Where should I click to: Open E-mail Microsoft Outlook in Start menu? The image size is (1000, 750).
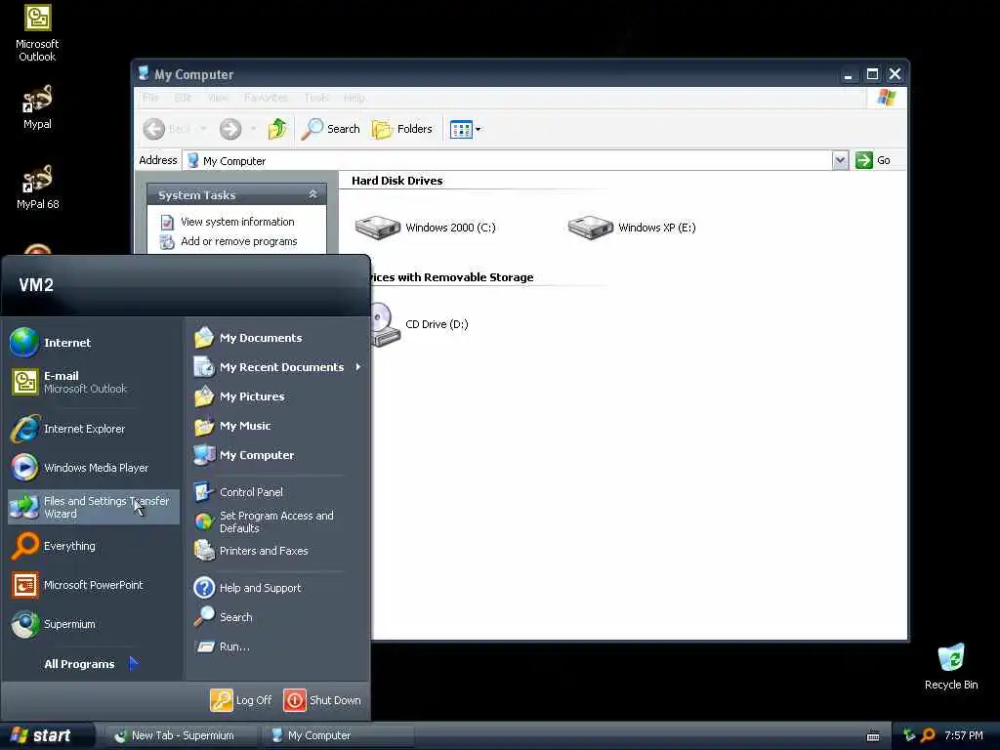pyautogui.click(x=93, y=382)
